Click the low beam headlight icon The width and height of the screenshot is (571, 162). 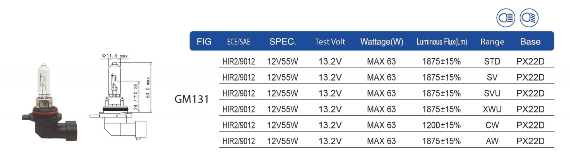click(530, 18)
